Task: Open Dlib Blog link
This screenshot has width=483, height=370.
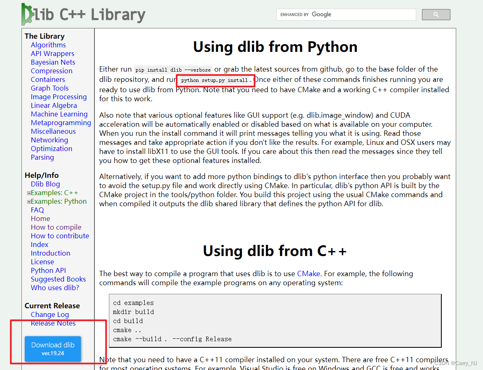Action: [45, 184]
